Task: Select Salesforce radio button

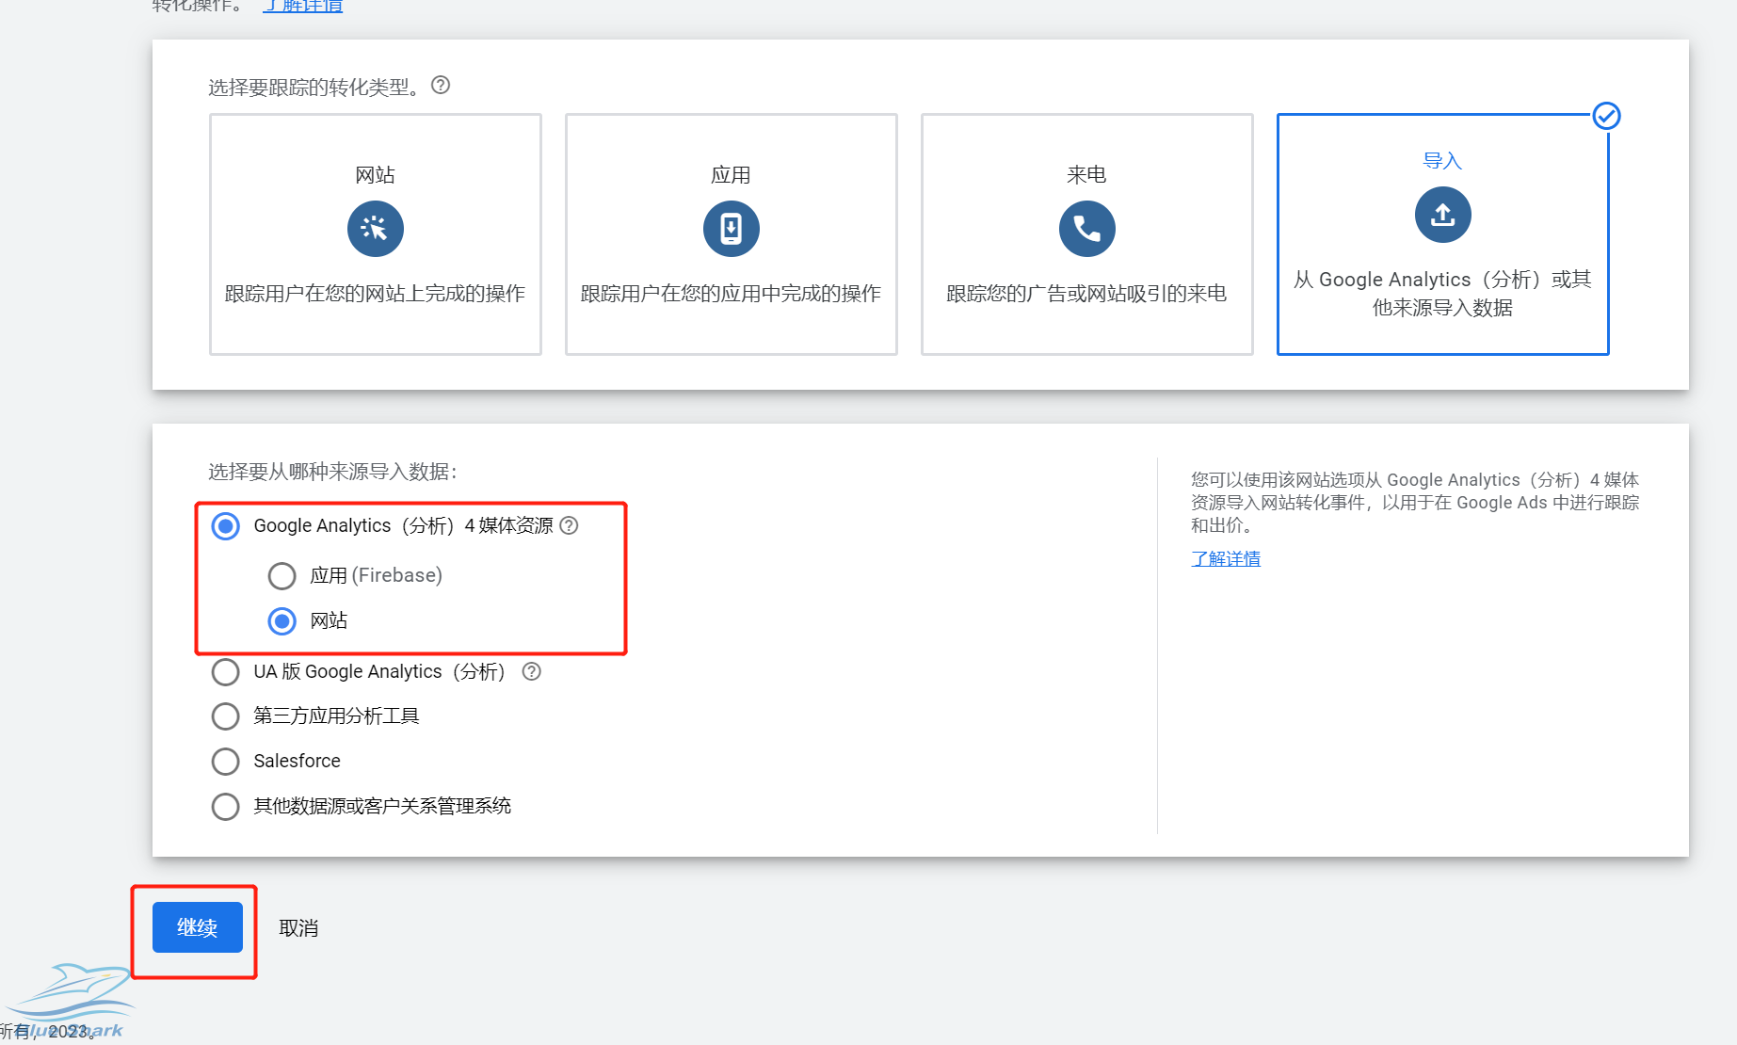Action: pos(225,761)
